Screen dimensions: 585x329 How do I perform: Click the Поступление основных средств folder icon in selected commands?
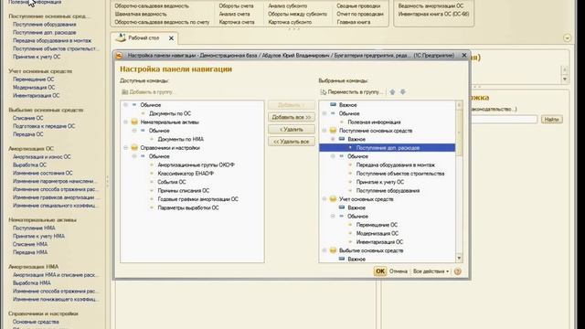[x=333, y=131]
